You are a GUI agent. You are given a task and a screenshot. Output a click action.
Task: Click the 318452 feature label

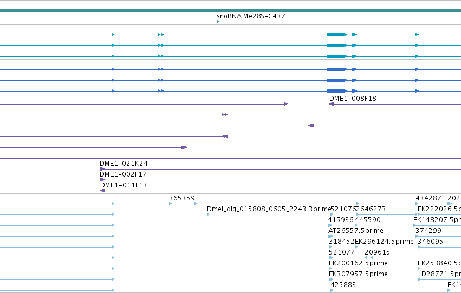(341, 242)
